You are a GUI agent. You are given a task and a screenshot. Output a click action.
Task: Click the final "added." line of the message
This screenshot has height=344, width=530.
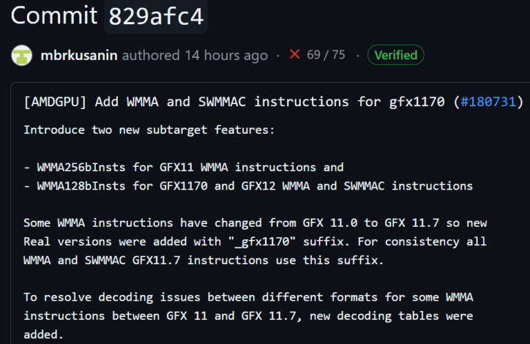point(43,334)
